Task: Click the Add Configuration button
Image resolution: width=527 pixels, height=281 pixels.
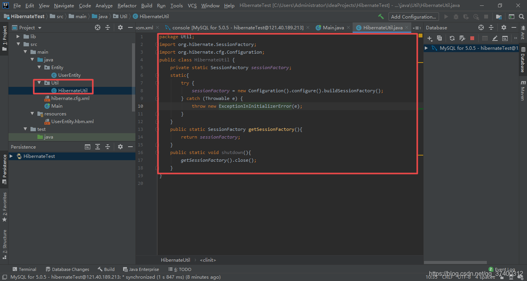Action: click(413, 17)
